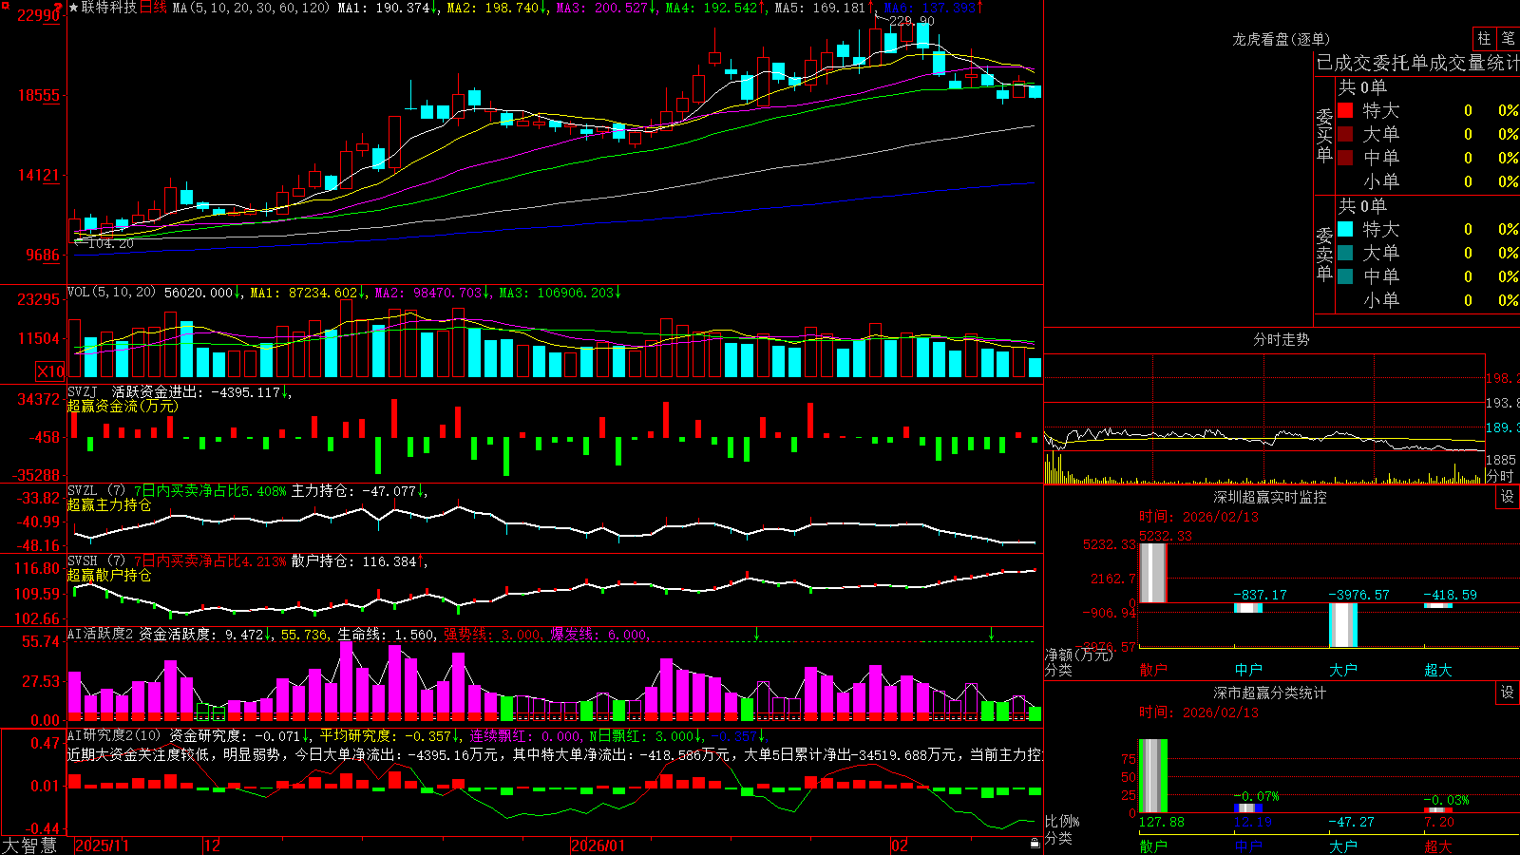This screenshot has height=855, width=1520.
Task: Switch to 笔 tick view
Action: click(x=1508, y=38)
